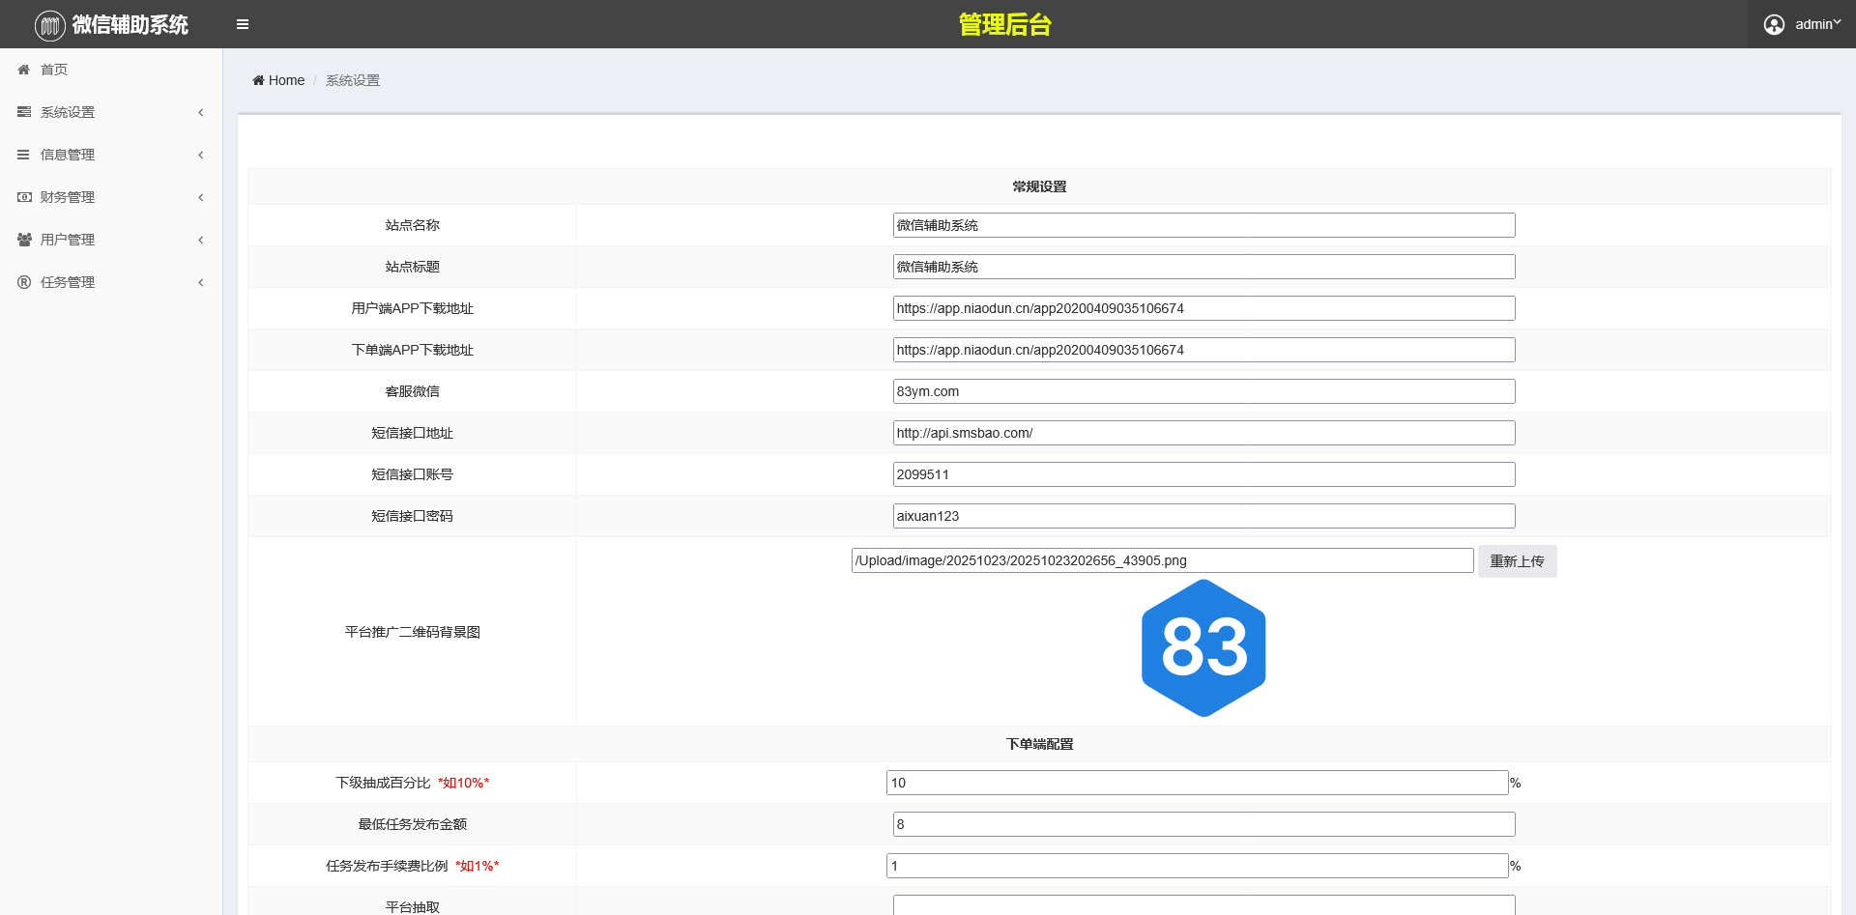The height and width of the screenshot is (915, 1856).
Task: Click the 信息管理 list icon
Action: [x=24, y=155]
